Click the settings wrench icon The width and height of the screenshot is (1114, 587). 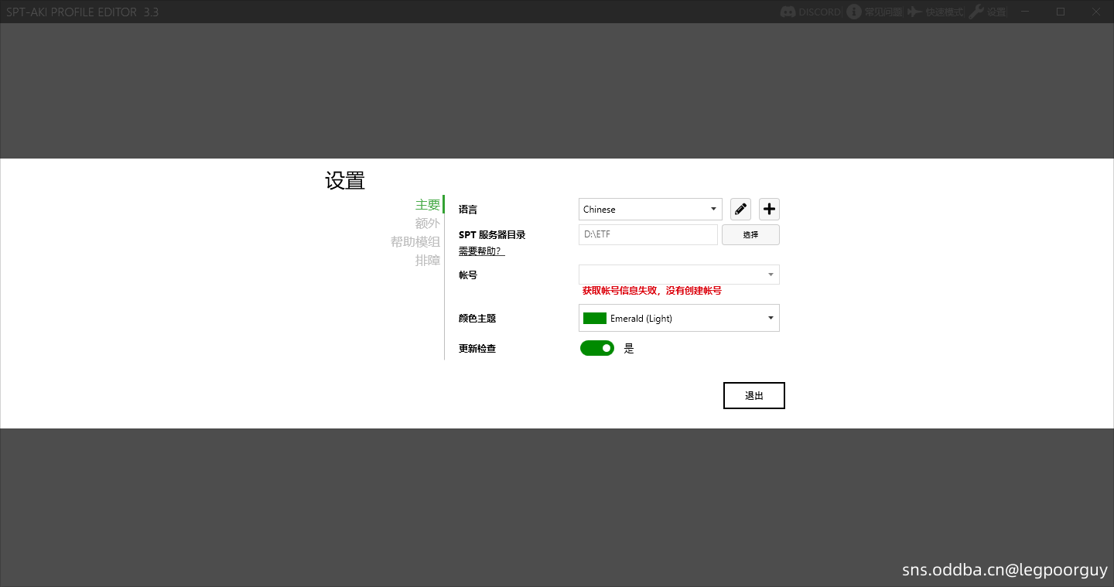976,12
